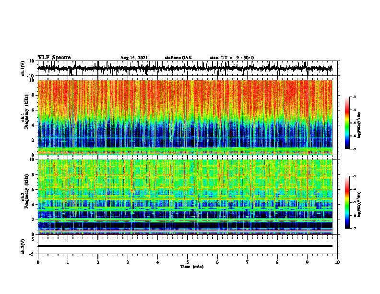Click time axis tick label "9"
Screen dimensions: 380x294
[307, 262]
